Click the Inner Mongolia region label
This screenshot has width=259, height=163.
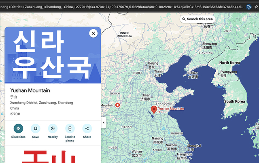pyautogui.click(x=124, y=34)
